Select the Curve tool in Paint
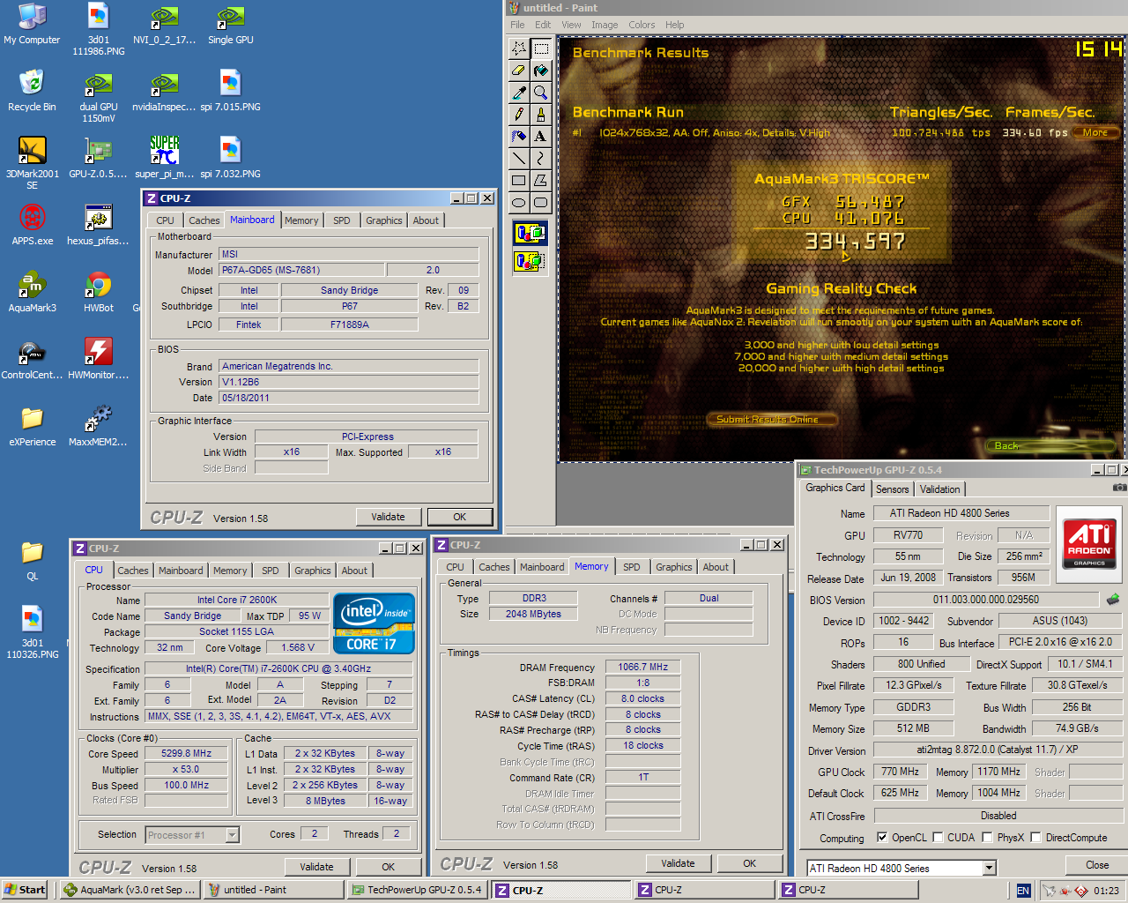This screenshot has width=1128, height=903. [541, 159]
